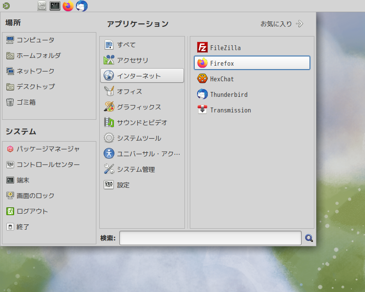Launch HexChat application

[x=252, y=79]
